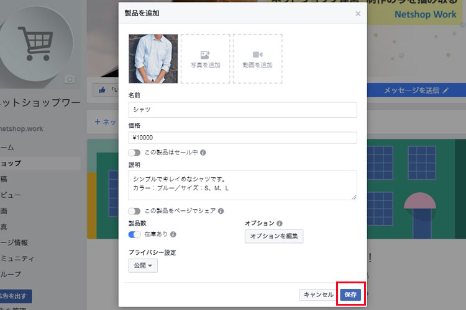The height and width of the screenshot is (310, 466).
Task: Click the thumbs-up like icon button
Action: point(103,90)
